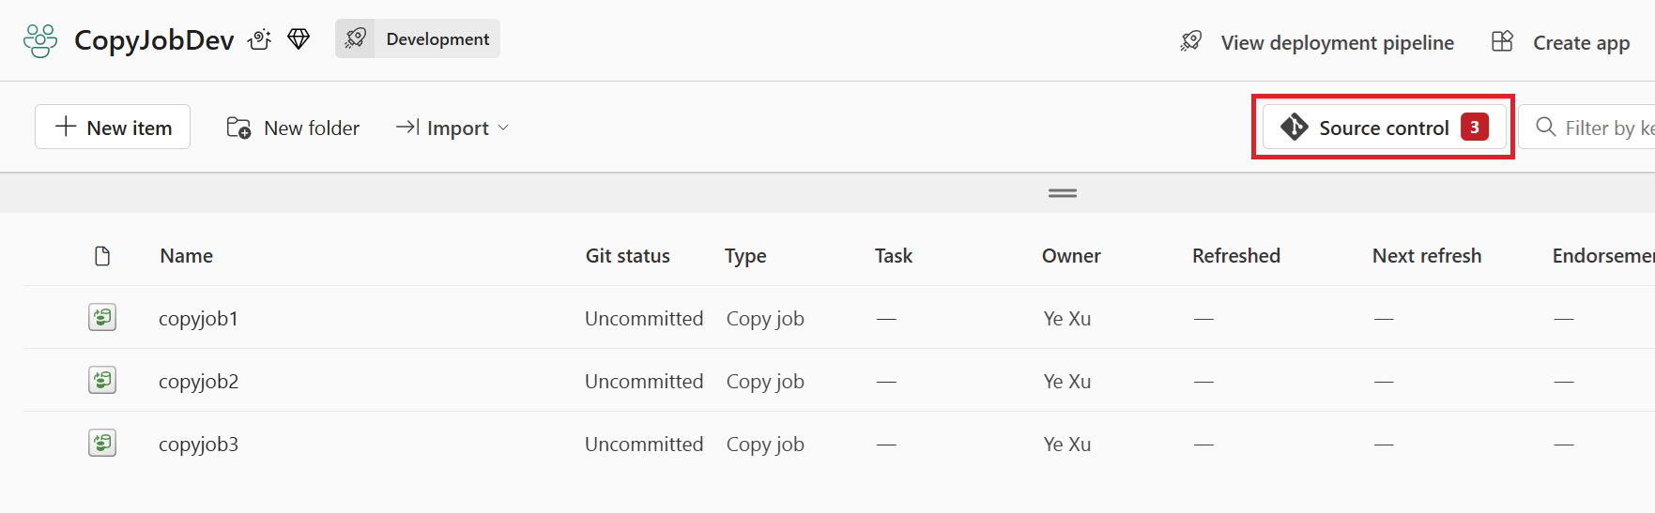Click the New item button
Viewport: 1655px width, 513px height.
coord(113,128)
